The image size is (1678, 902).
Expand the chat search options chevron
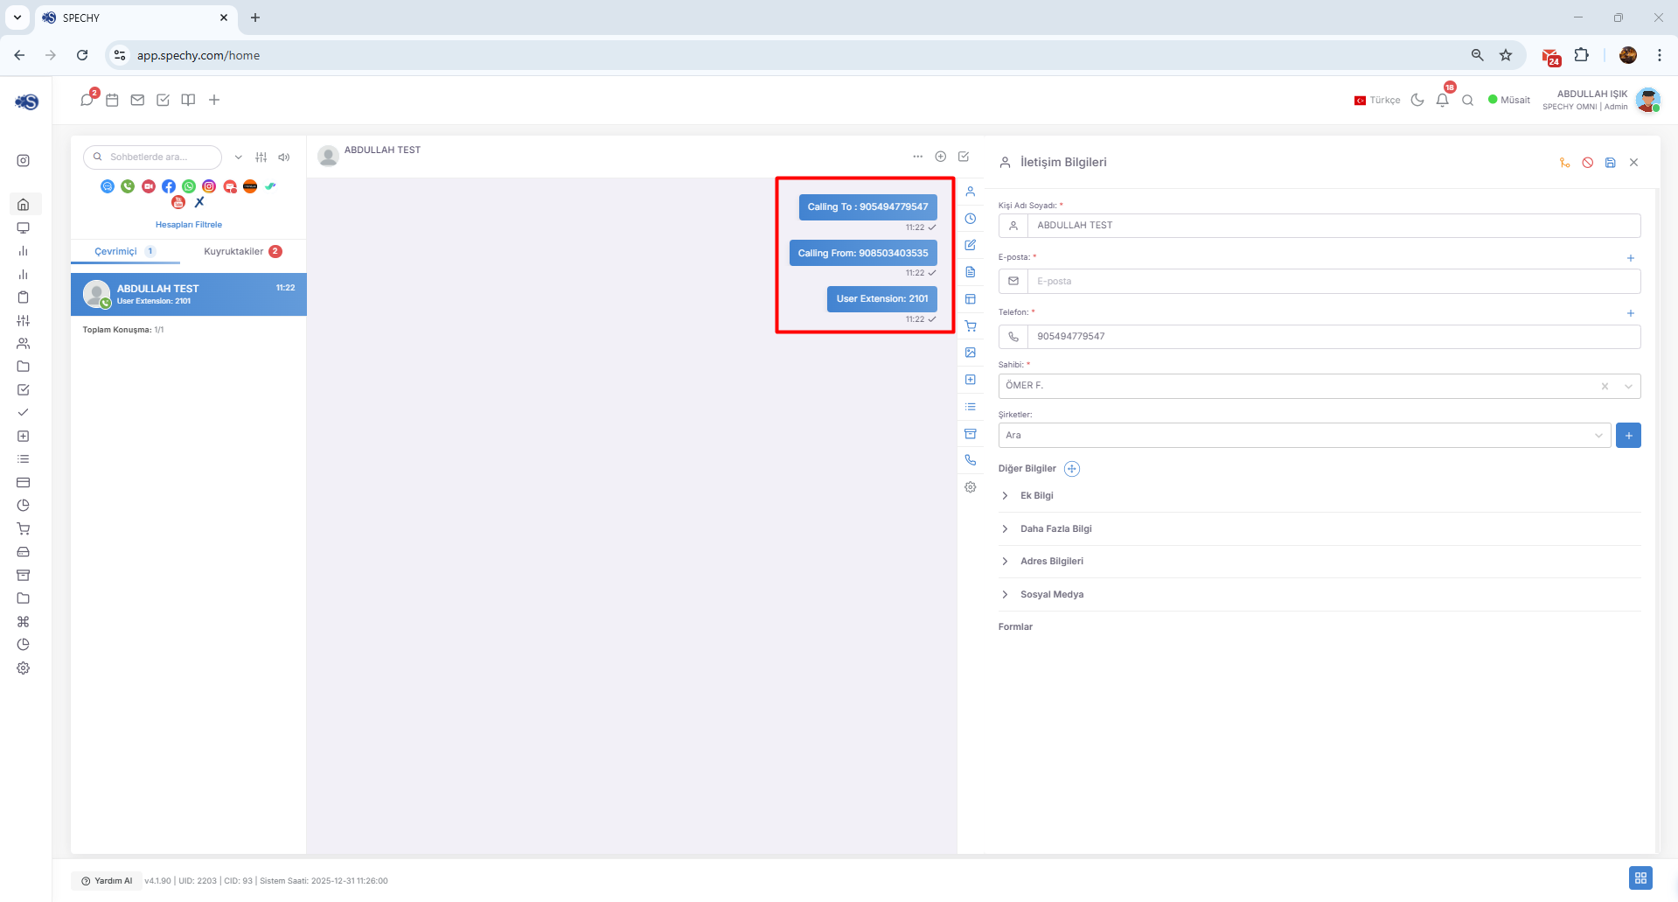pos(238,157)
